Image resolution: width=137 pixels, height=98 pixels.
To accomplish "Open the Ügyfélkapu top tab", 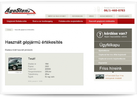I will pos(124,16).
